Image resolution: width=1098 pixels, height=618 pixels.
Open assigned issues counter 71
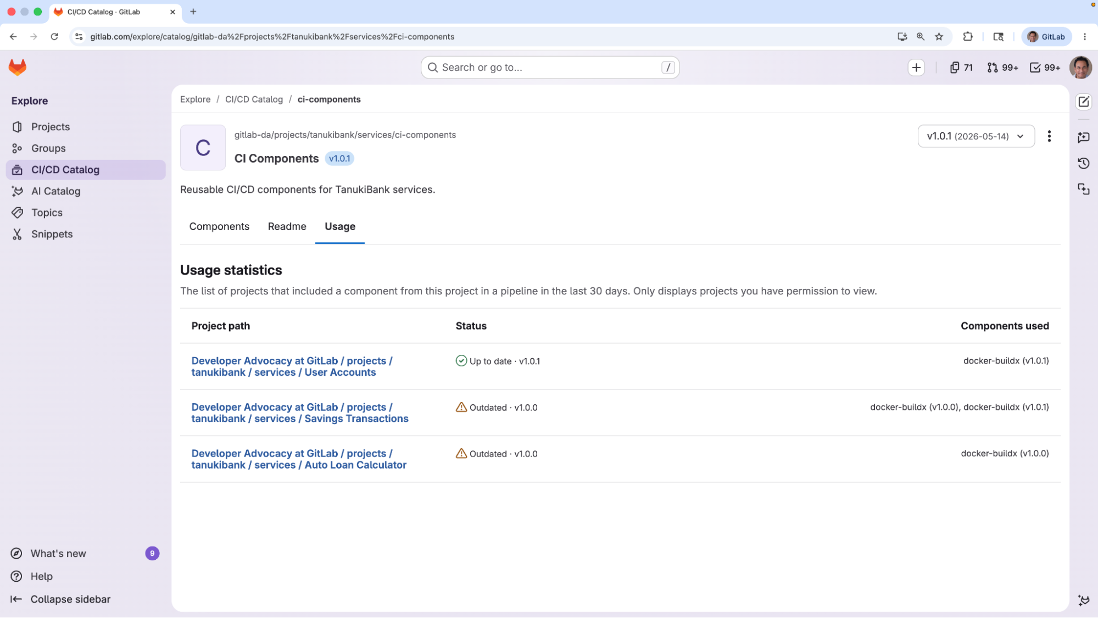(x=961, y=68)
